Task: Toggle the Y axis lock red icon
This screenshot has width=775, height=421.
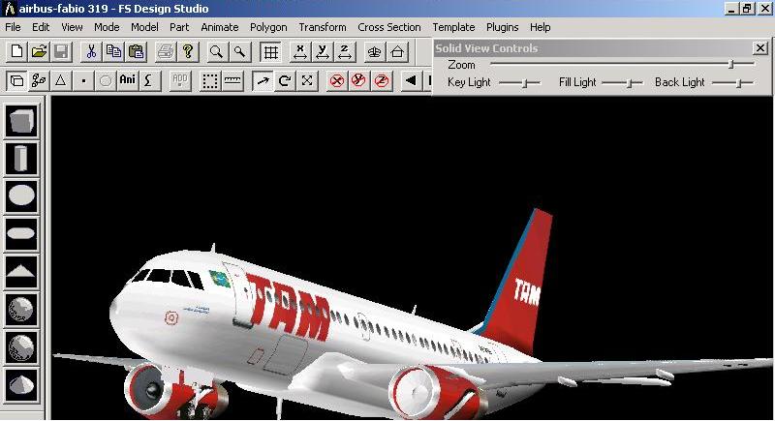Action: [359, 80]
